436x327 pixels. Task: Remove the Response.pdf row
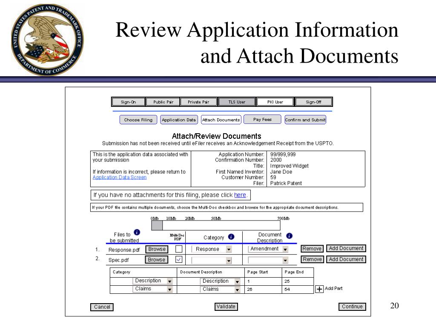click(x=312, y=249)
